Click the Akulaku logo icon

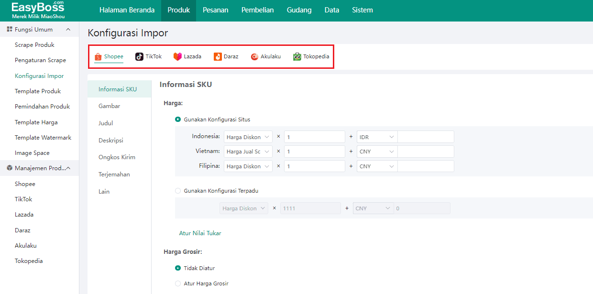pyautogui.click(x=254, y=56)
